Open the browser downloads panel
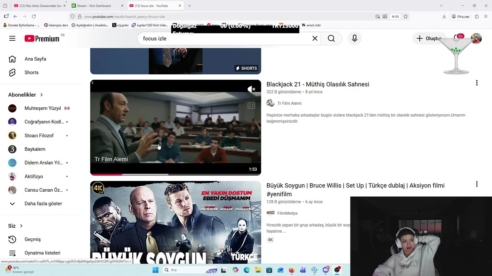492x276 pixels. 444,16
